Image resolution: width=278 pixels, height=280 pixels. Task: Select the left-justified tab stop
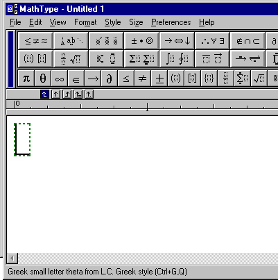tap(44, 94)
